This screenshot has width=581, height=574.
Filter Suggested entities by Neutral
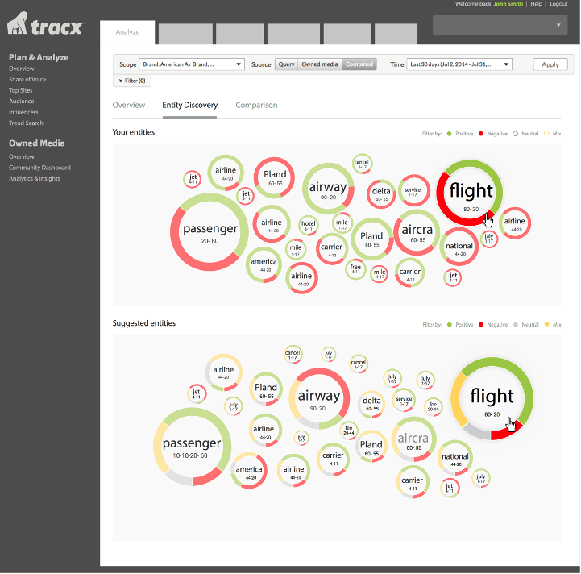coord(525,325)
